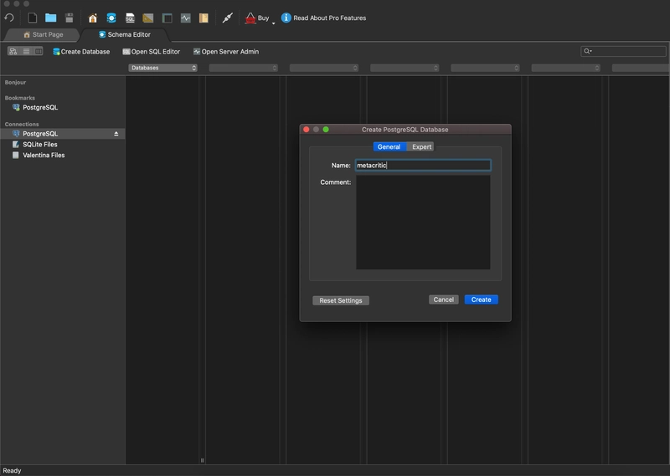Select the General tab in dialog
The height and width of the screenshot is (476, 670).
(x=389, y=146)
